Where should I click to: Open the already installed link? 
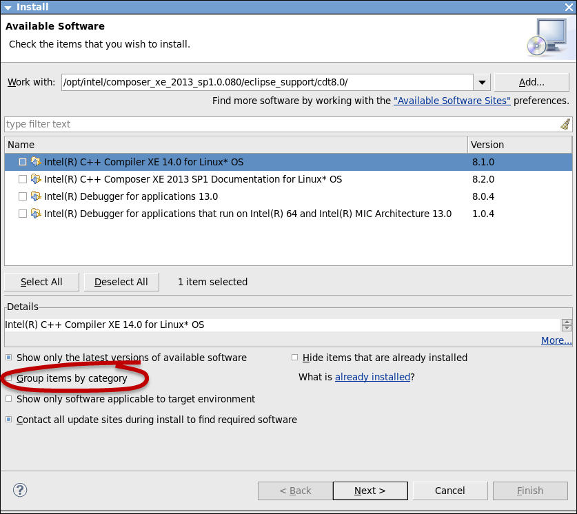[372, 377]
